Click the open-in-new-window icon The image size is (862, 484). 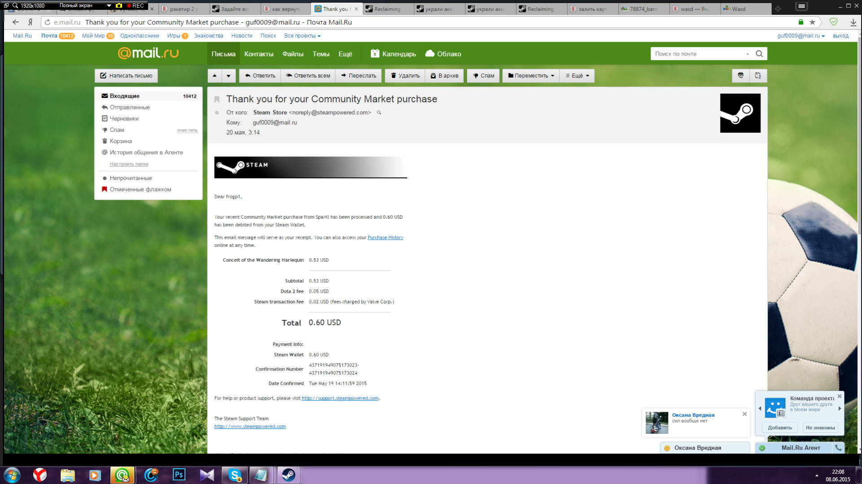tap(758, 75)
